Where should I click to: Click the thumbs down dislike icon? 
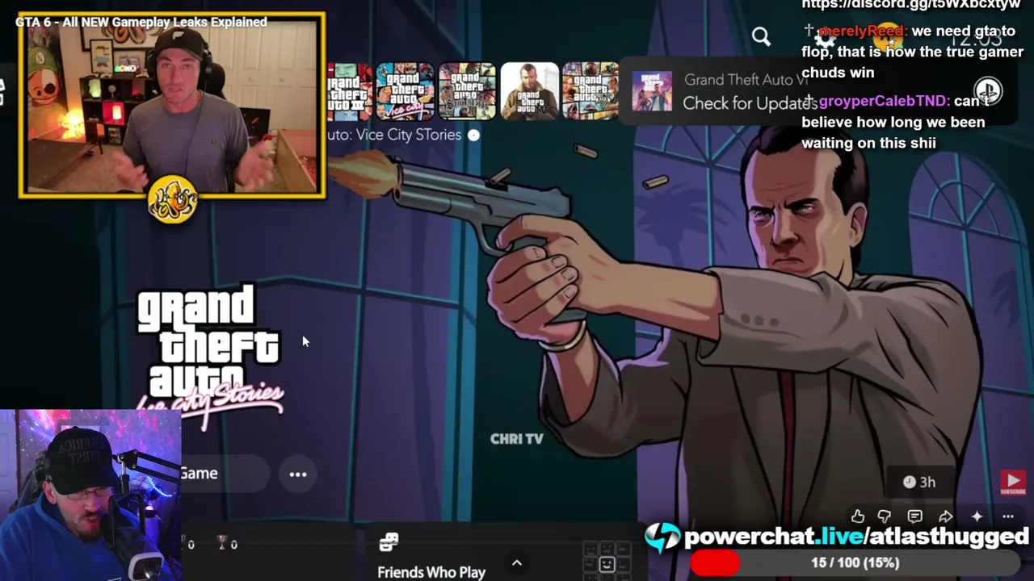tap(885, 516)
